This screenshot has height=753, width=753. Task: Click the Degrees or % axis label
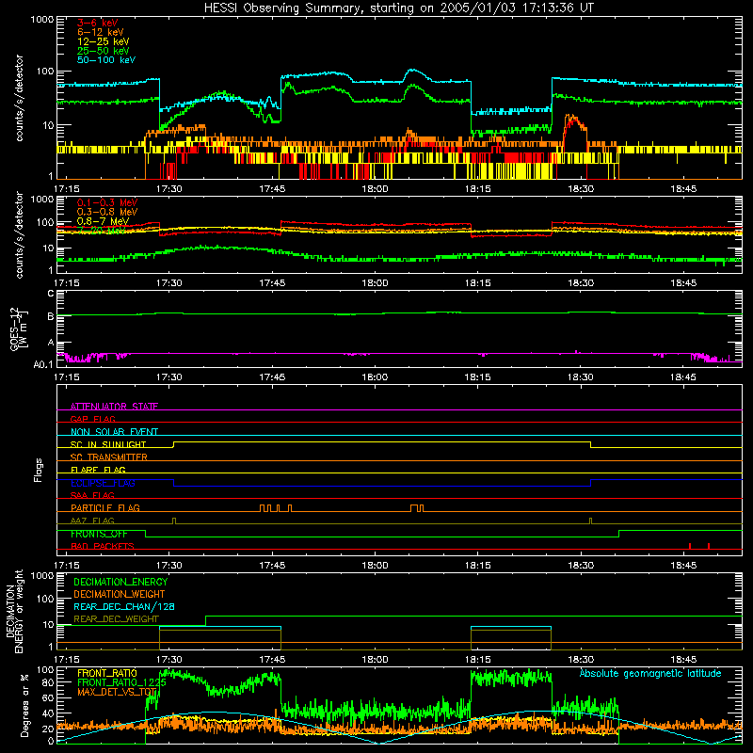[24, 705]
